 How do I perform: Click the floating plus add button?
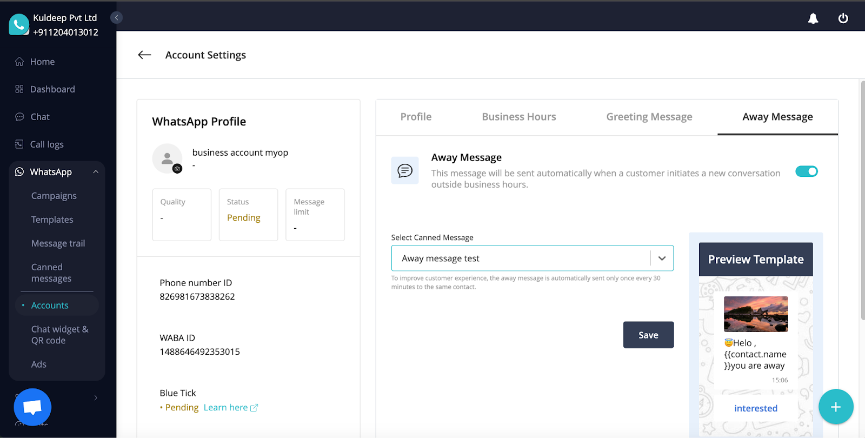coord(835,407)
